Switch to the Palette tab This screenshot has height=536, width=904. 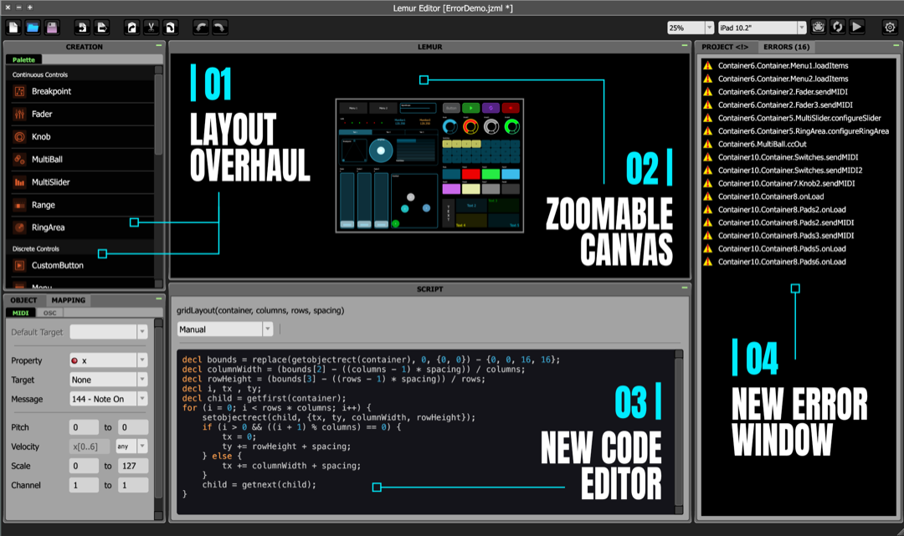(x=23, y=60)
